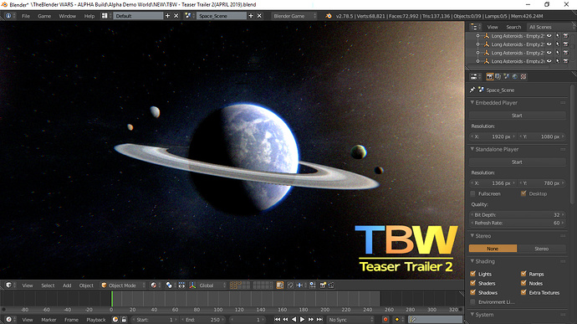
Task: Click the Blender logo in info header
Action: [329, 16]
